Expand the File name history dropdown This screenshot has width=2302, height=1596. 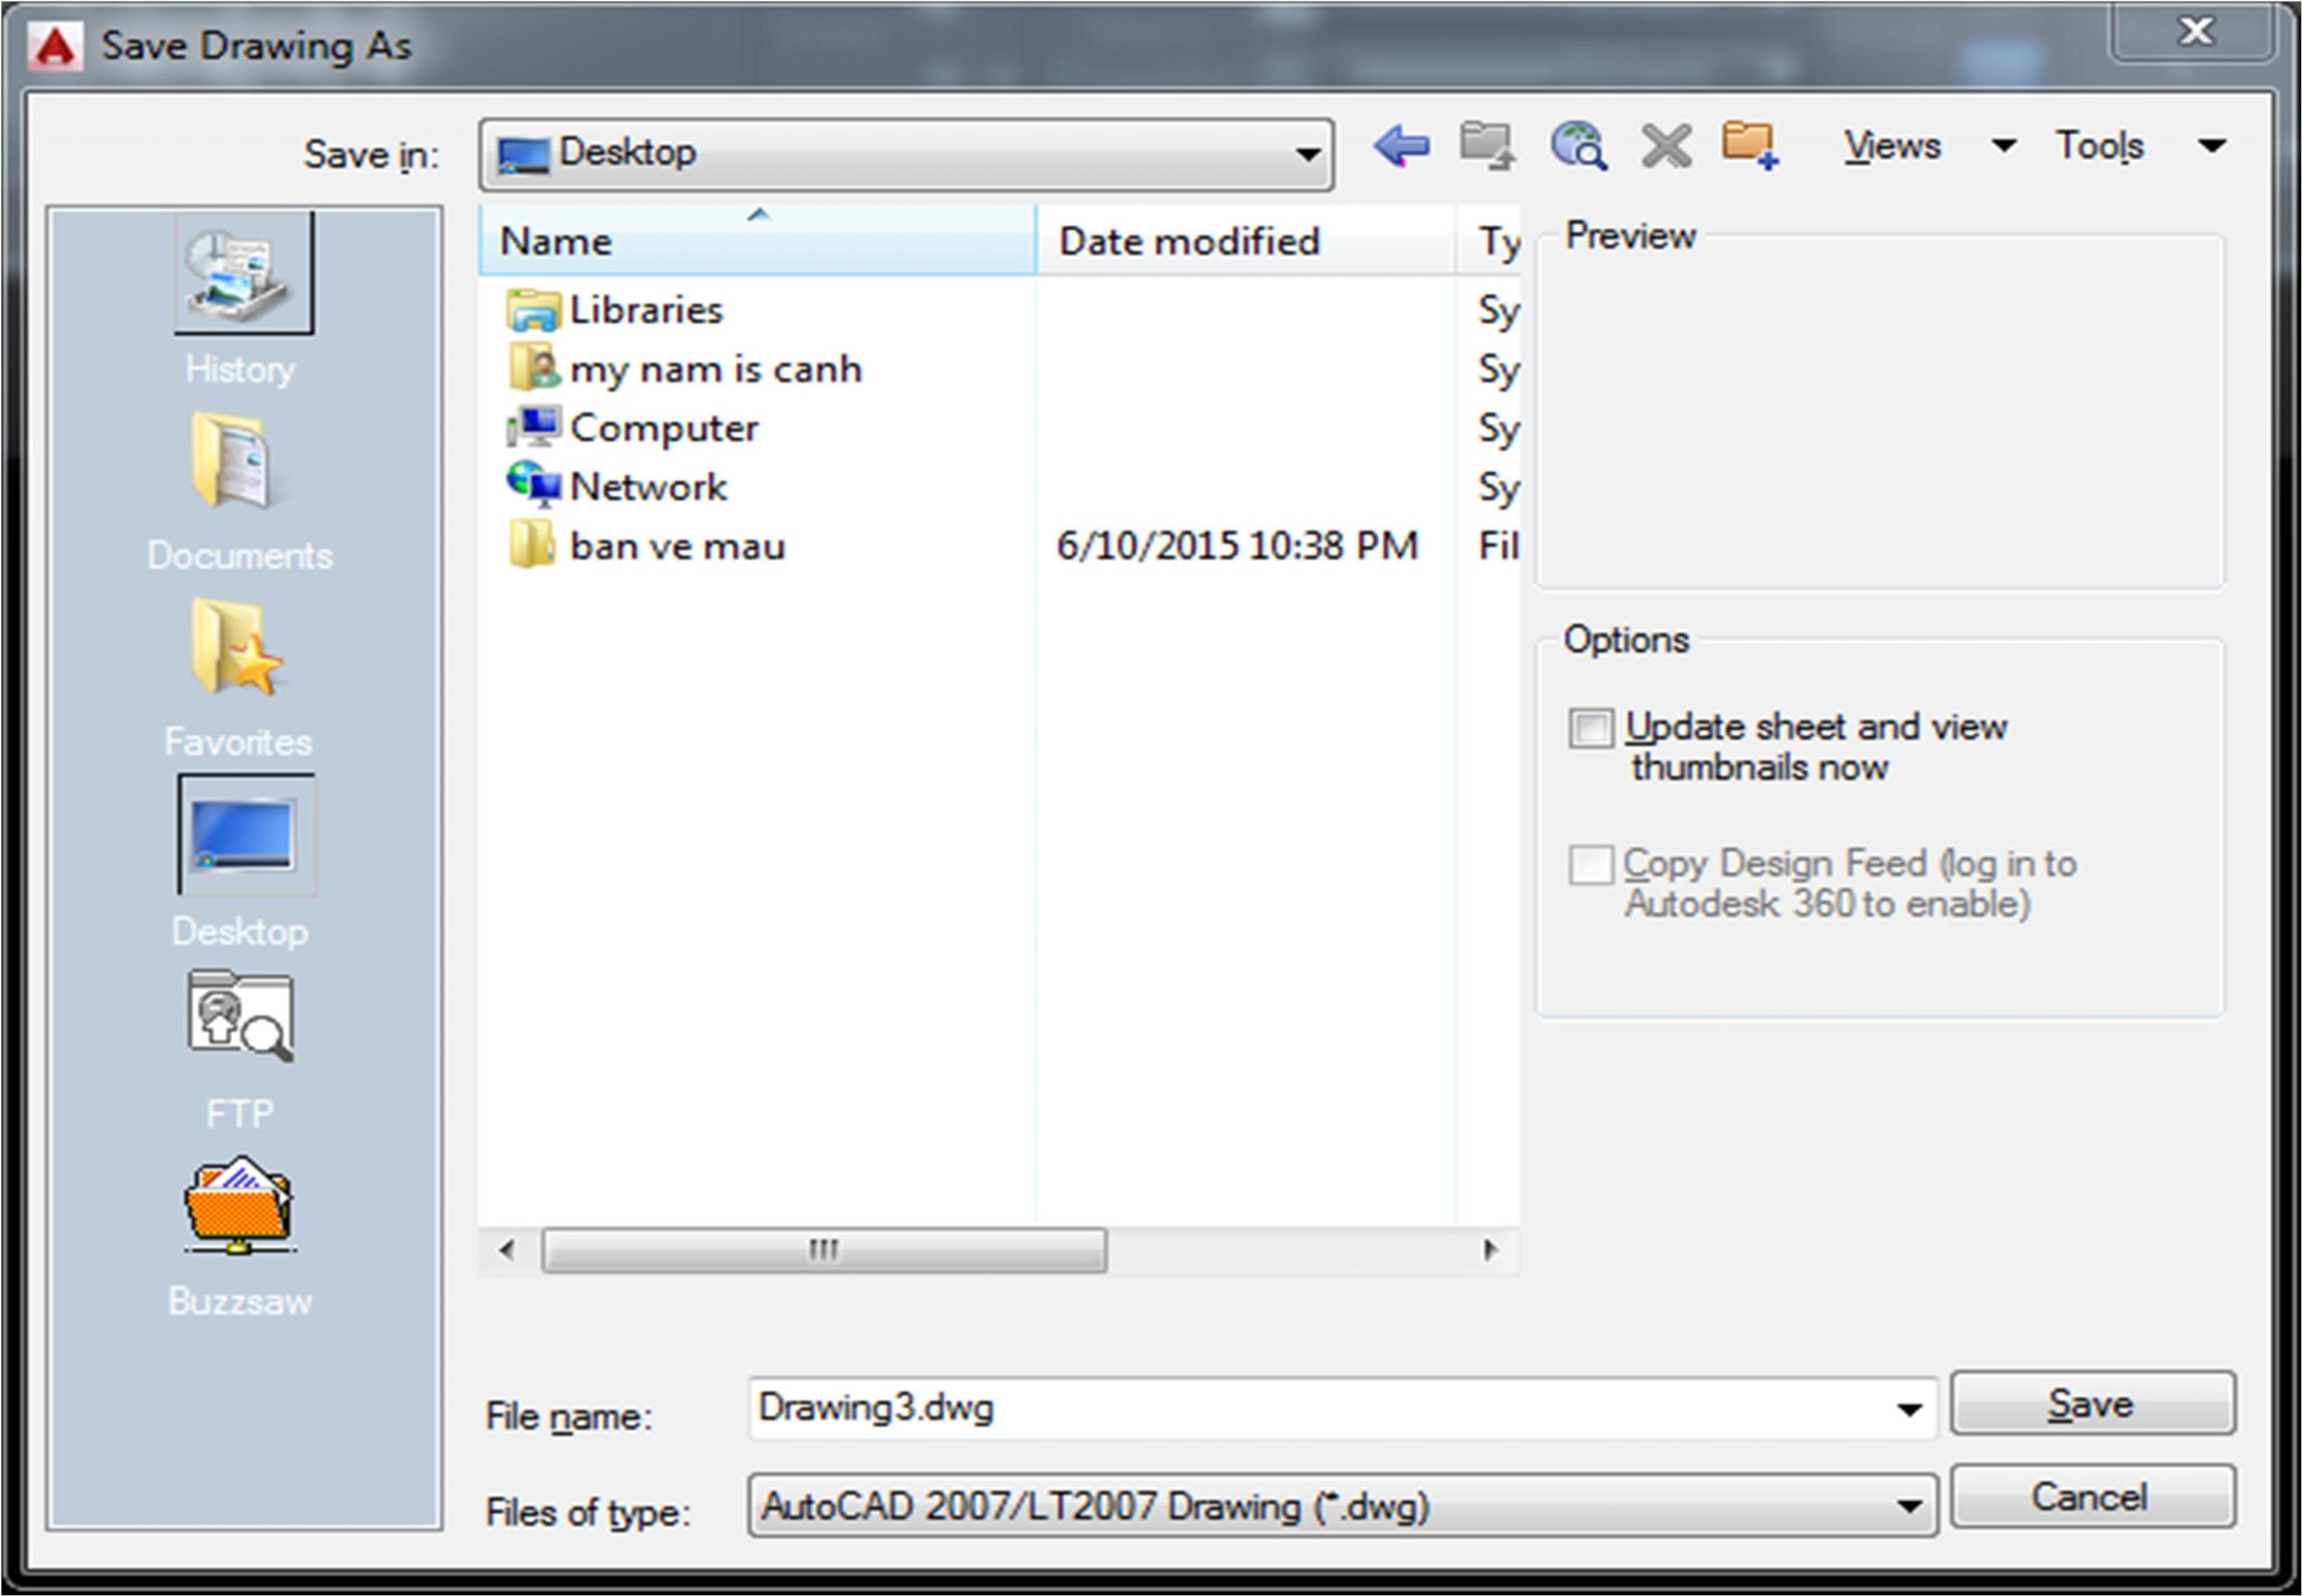(1908, 1410)
